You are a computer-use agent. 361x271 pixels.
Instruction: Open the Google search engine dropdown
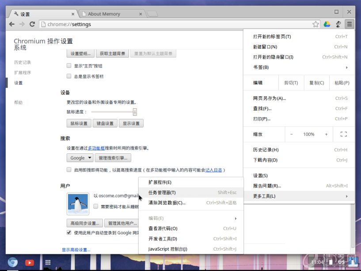[80, 158]
